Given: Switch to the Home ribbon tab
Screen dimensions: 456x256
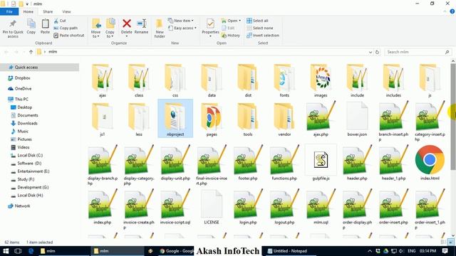Looking at the screenshot, I should (28, 11).
